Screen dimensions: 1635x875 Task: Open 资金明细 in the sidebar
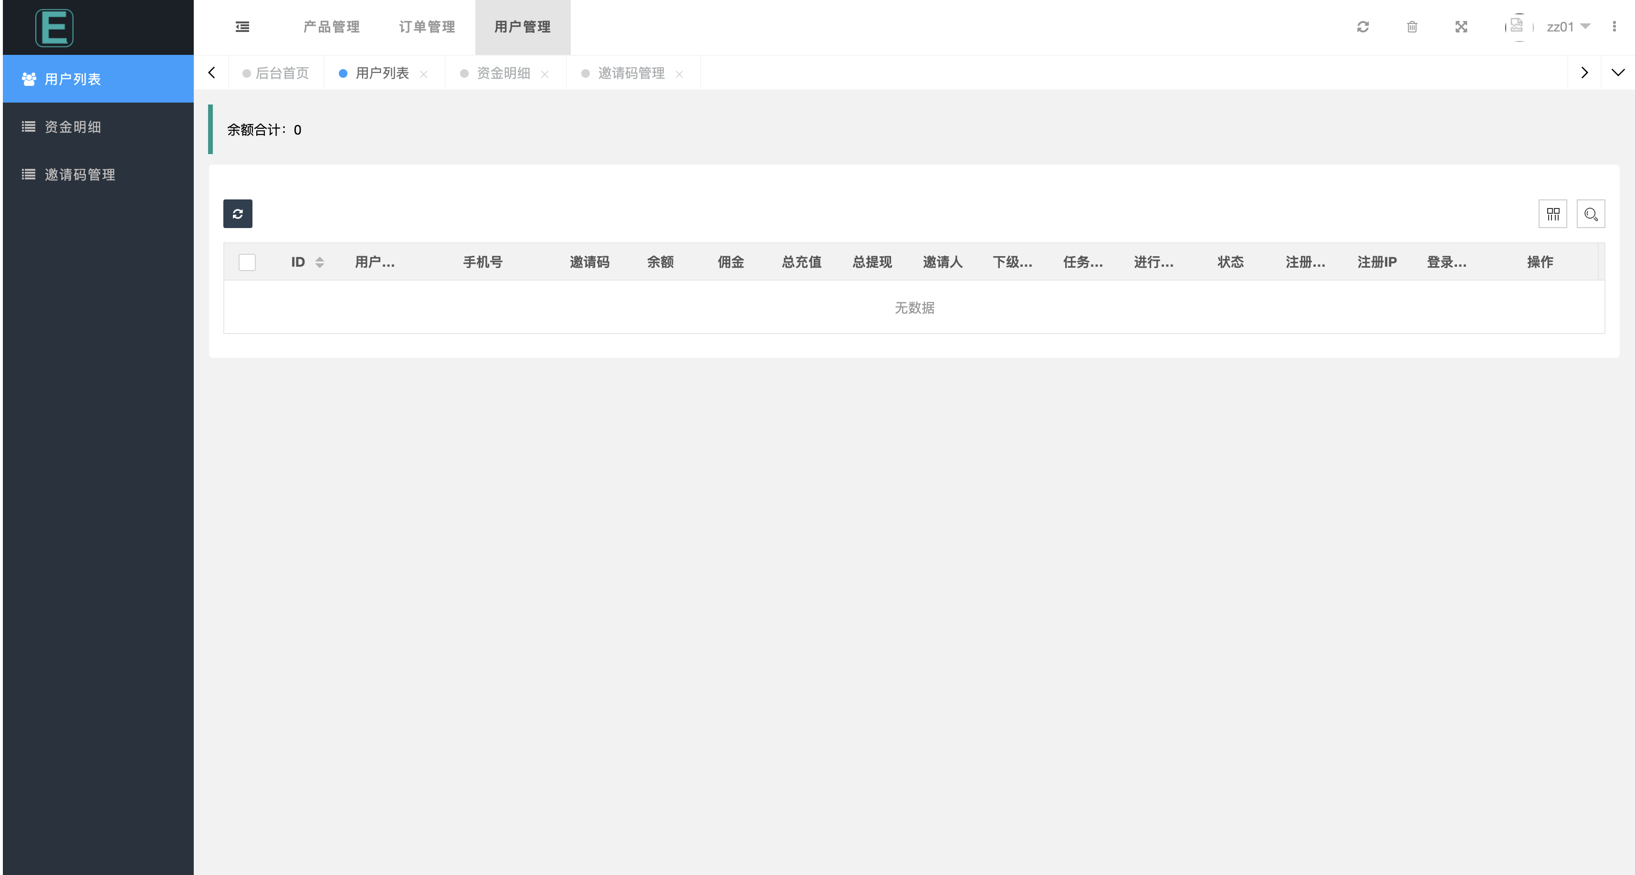tap(73, 127)
